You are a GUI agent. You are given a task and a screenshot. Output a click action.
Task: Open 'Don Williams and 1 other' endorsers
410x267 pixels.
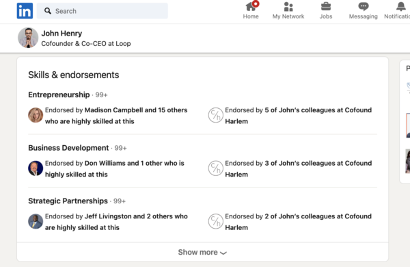115,168
